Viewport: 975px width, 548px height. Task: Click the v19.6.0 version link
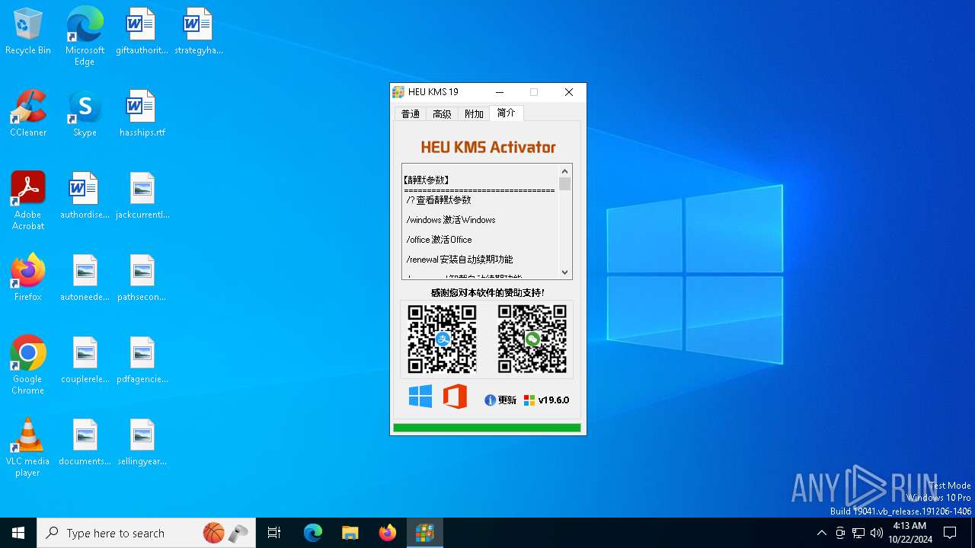point(546,400)
